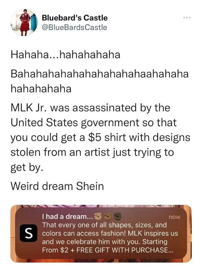The image size is (200, 267).
Task: Click the long 'Bahahahaha' laughter line
Action: click(100, 81)
